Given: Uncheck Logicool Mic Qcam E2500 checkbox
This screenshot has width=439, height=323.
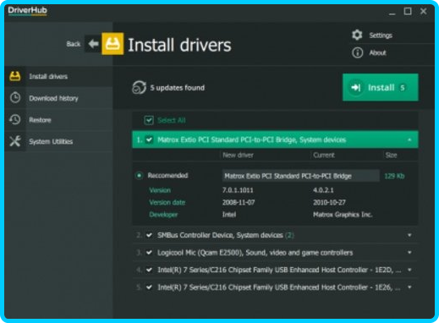Looking at the screenshot, I should click(x=149, y=253).
